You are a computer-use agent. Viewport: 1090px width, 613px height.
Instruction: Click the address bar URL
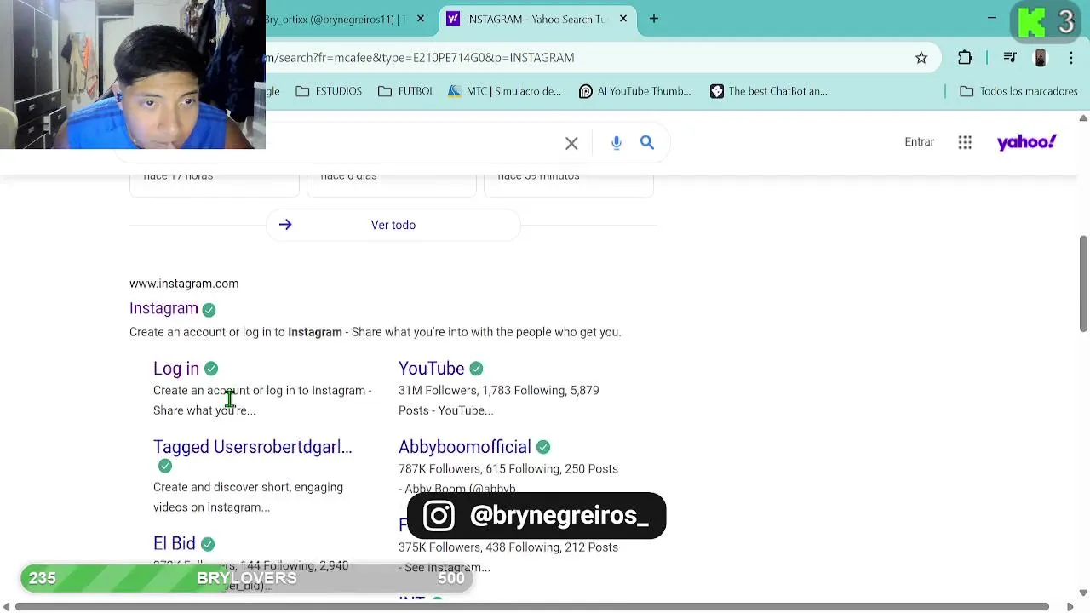click(x=421, y=58)
